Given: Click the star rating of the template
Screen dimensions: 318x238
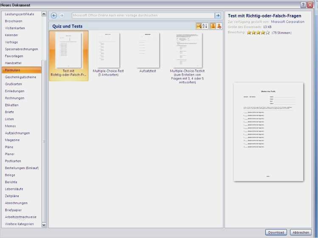Looking at the screenshot, I should tap(258, 32).
